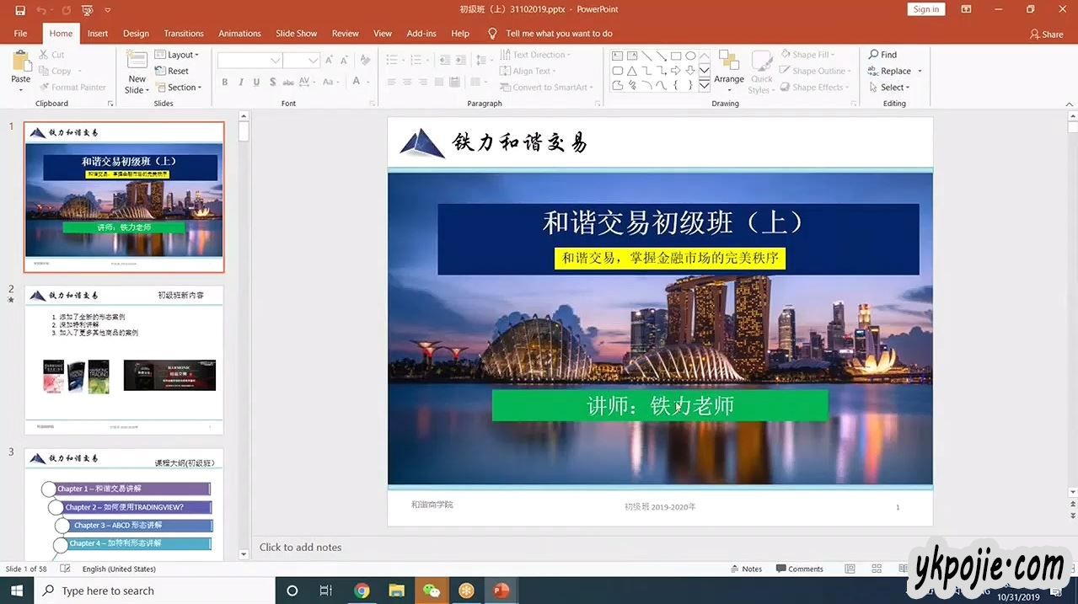The width and height of the screenshot is (1078, 604).
Task: Click the Paste icon in Clipboard group
Action: coord(20,64)
